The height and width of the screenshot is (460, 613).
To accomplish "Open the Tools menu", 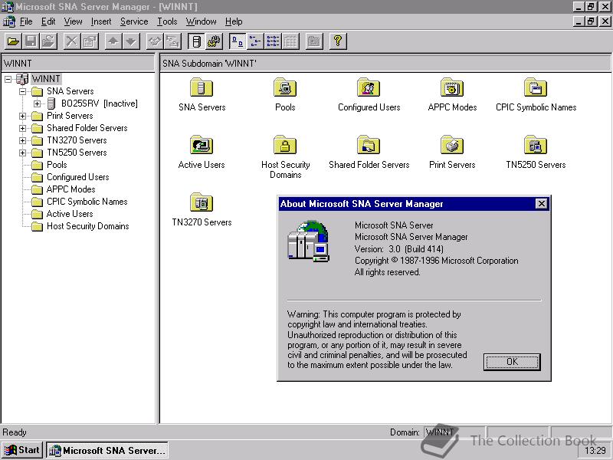I will pyautogui.click(x=167, y=21).
